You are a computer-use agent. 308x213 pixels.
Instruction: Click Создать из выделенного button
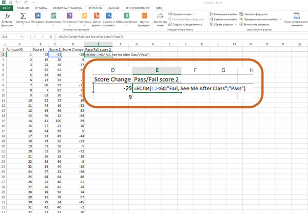(187, 24)
